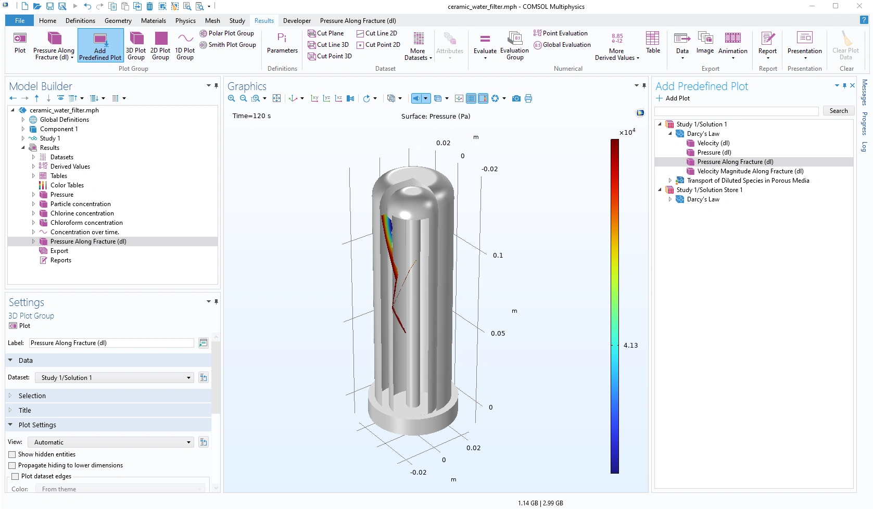
Task: Click the Add Plot button
Action: pos(673,98)
